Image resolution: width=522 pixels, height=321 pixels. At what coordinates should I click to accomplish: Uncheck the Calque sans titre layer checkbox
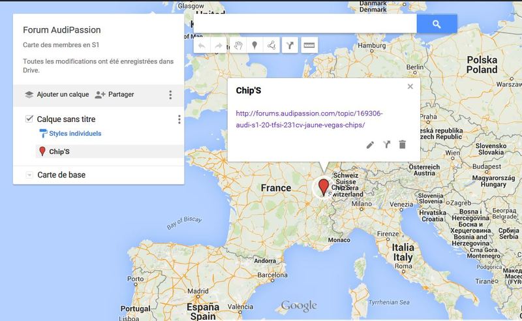coord(29,119)
